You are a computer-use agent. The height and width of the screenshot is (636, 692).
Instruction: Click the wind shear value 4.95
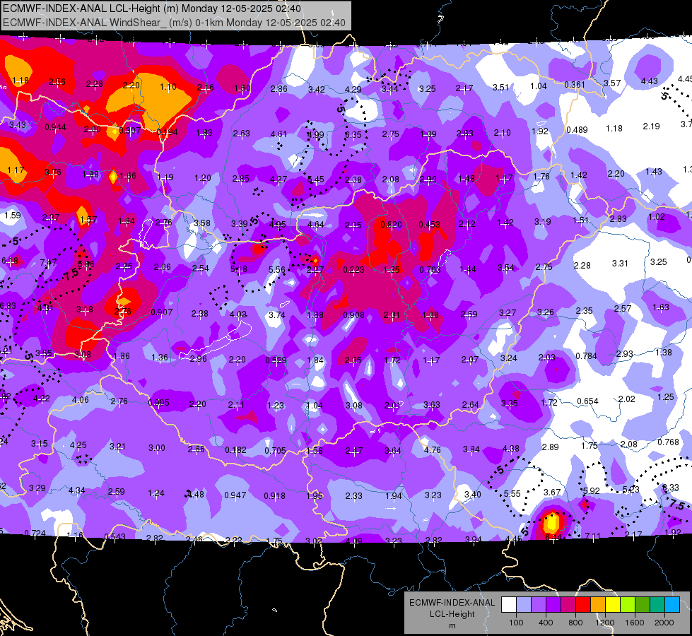coord(278,224)
